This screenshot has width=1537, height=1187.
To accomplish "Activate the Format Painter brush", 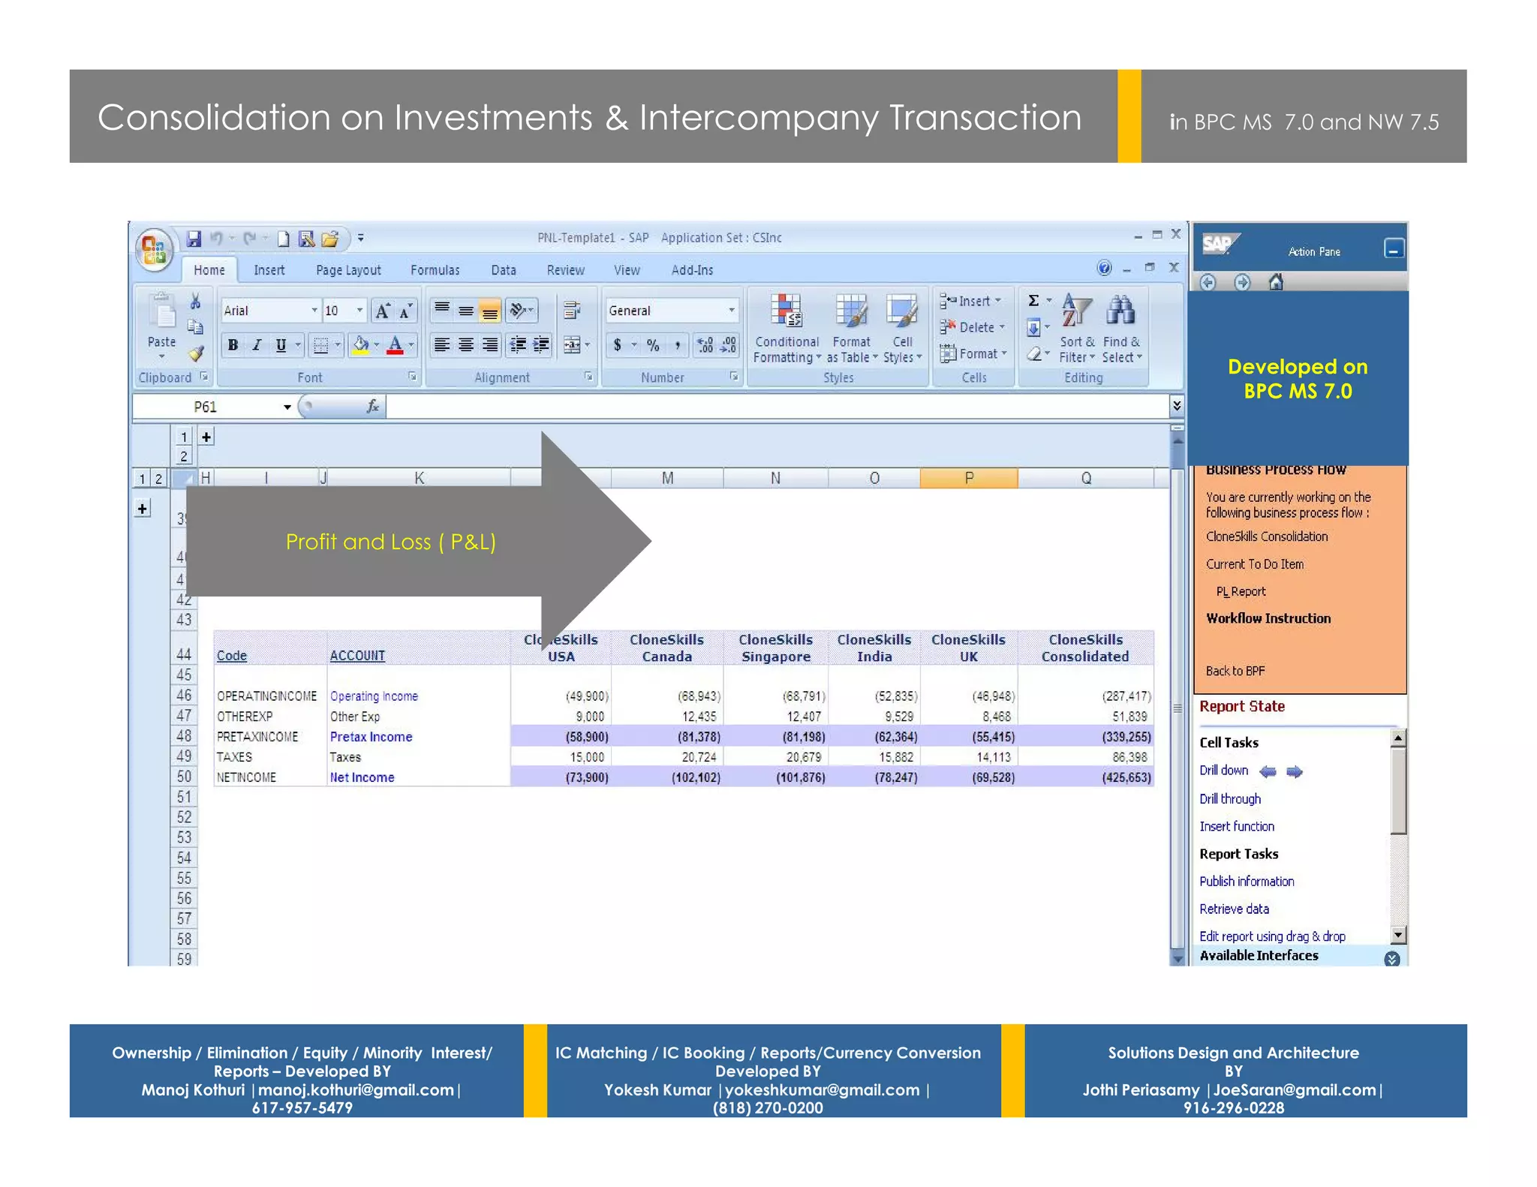I will 196,353.
